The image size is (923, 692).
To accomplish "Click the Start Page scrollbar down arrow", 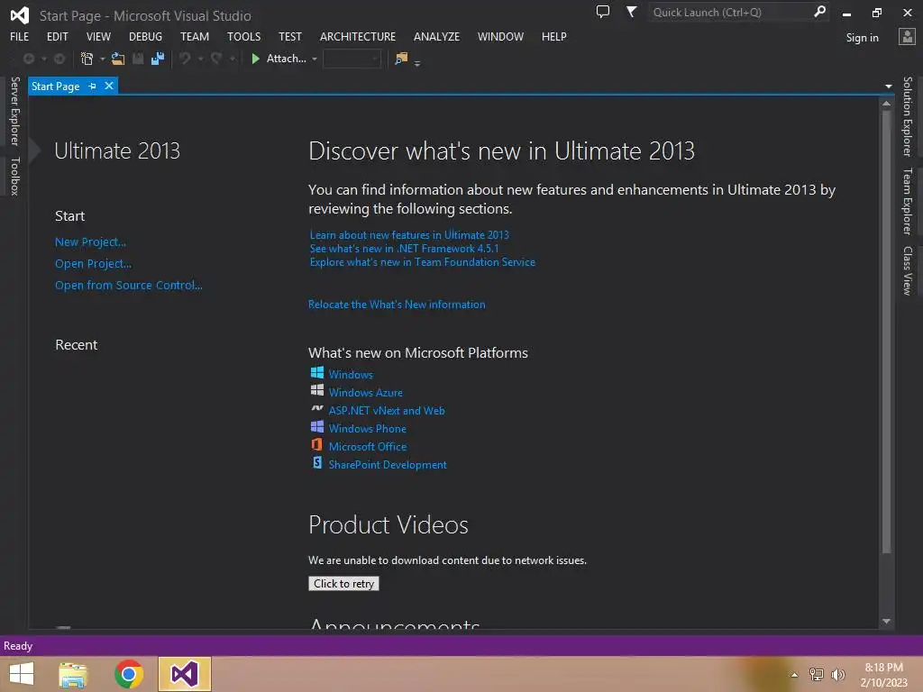I will coord(886,622).
